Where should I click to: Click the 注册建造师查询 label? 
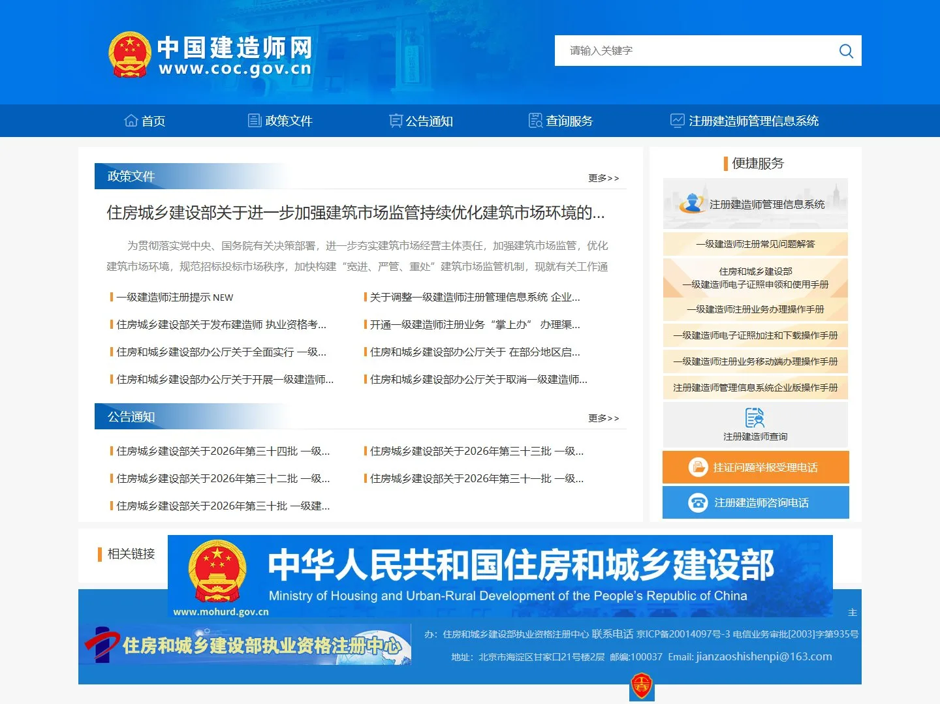pos(755,436)
